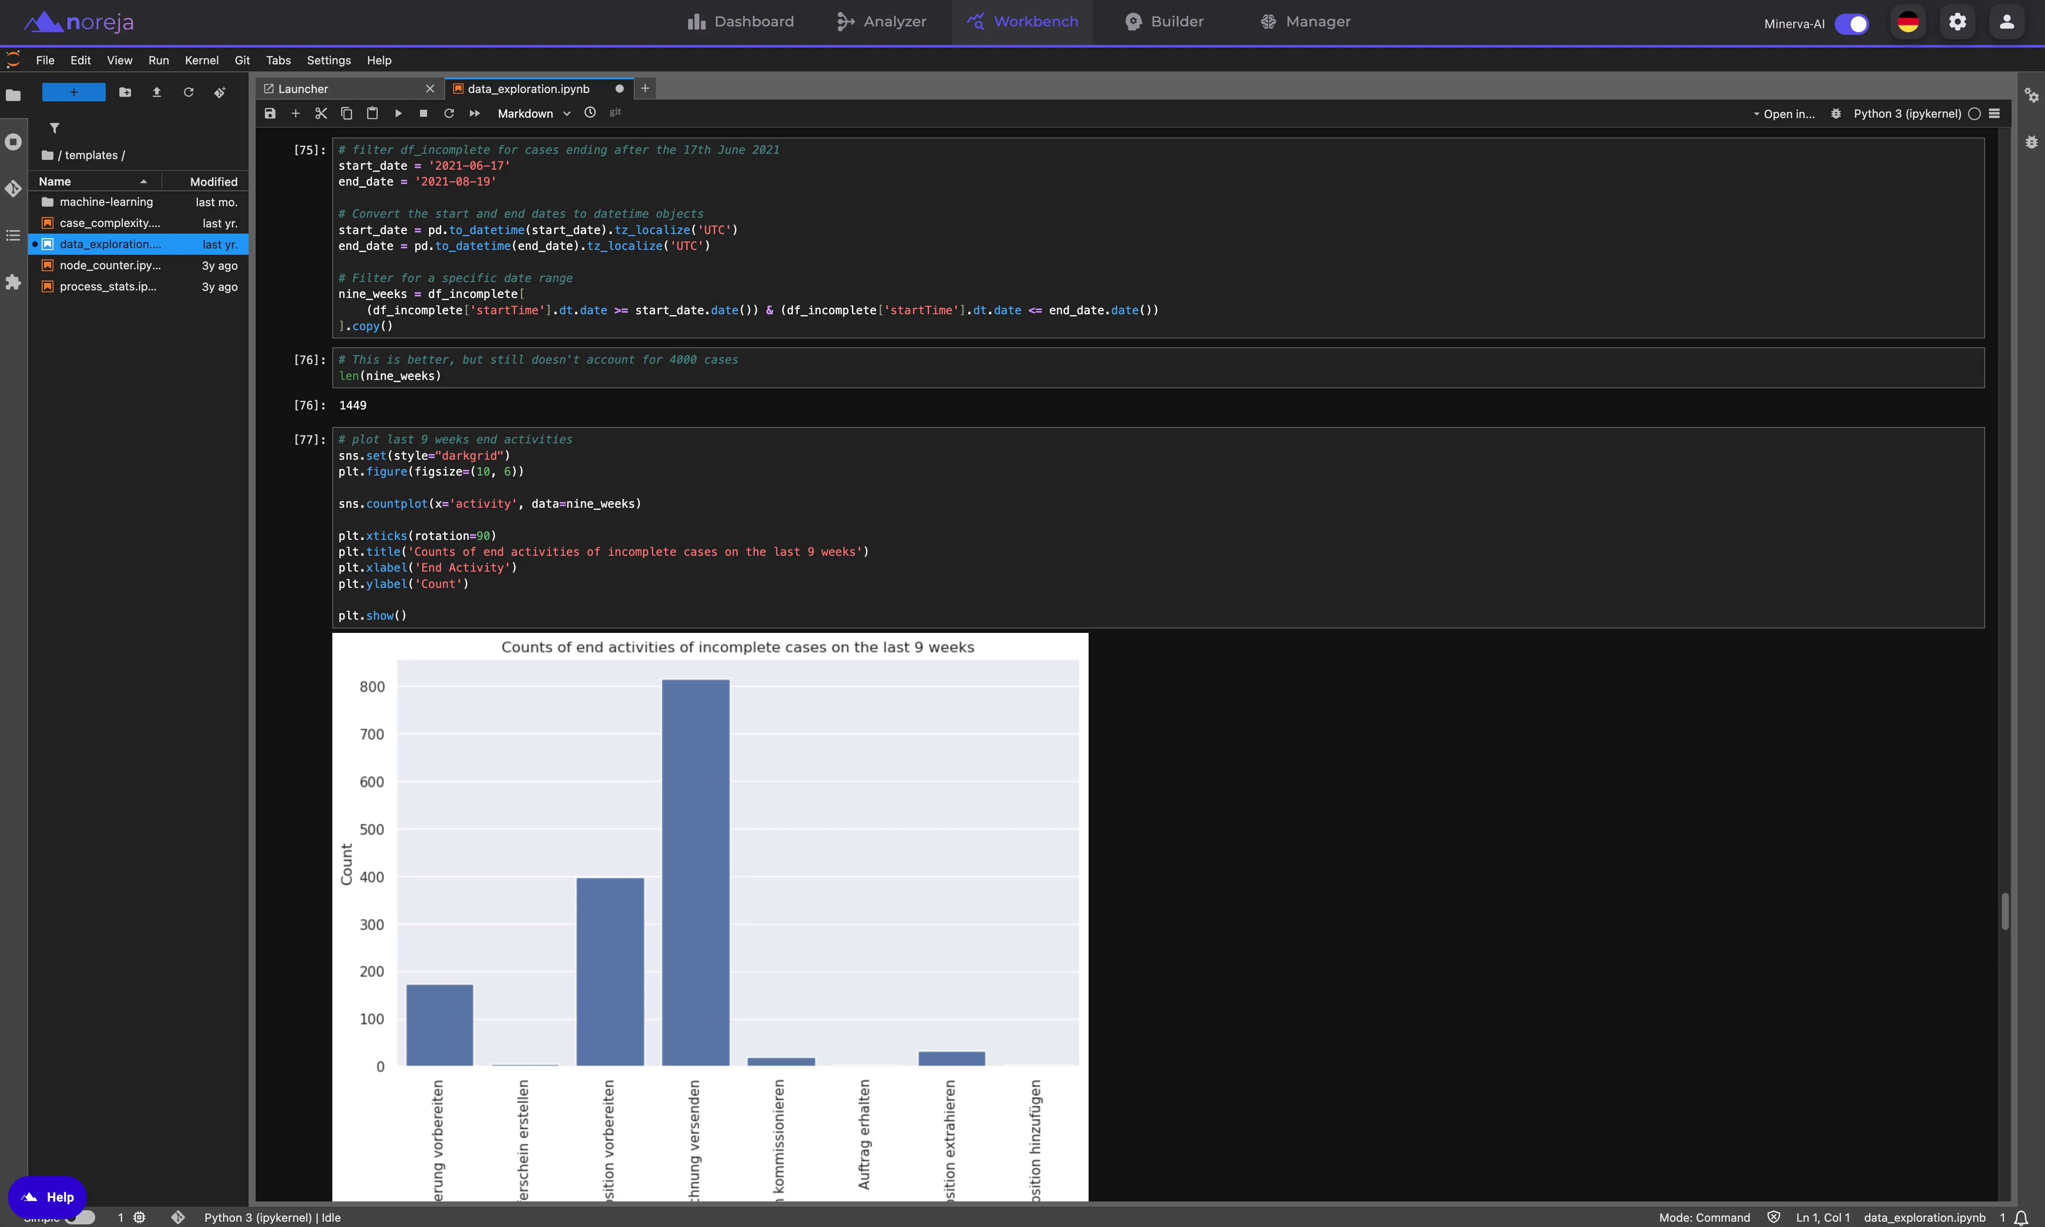Open the user account menu

coord(2007,22)
